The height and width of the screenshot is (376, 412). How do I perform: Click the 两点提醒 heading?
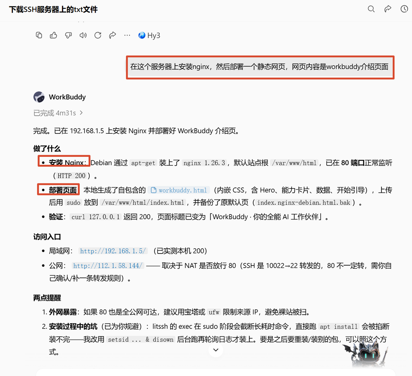[x=47, y=298]
